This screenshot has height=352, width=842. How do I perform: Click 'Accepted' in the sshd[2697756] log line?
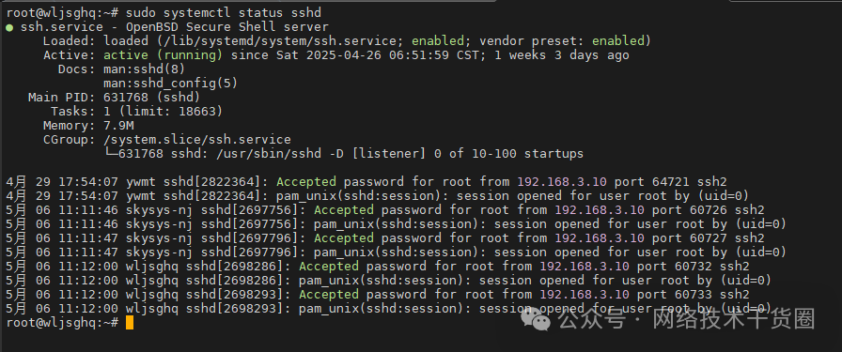(x=344, y=210)
